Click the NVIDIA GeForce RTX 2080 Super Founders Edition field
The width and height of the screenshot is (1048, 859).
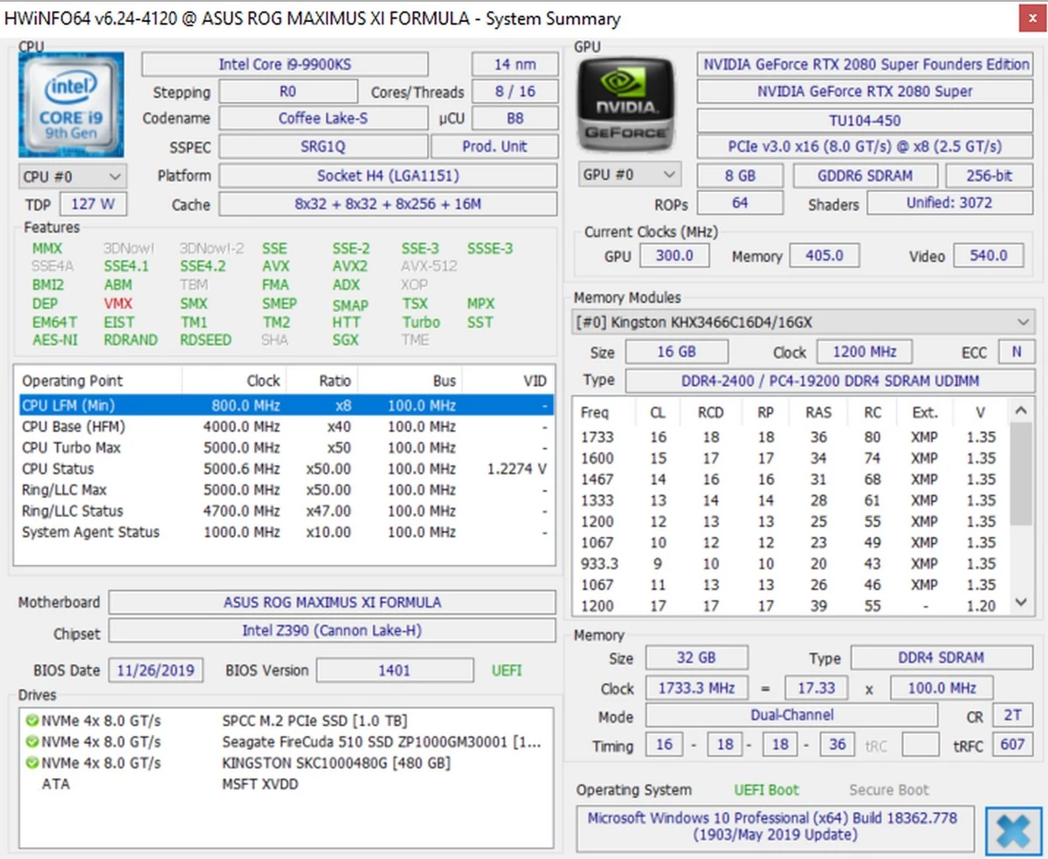tap(865, 65)
